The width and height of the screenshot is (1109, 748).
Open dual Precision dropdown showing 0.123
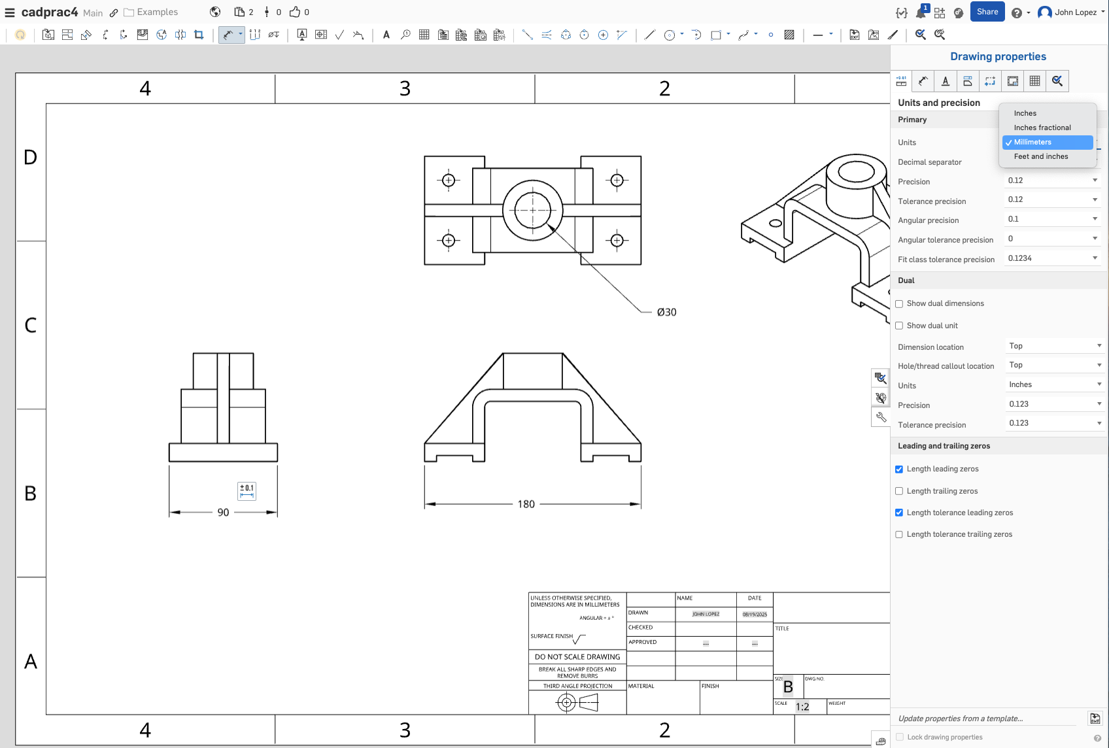click(x=1054, y=404)
